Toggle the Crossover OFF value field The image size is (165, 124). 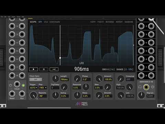click(130, 80)
